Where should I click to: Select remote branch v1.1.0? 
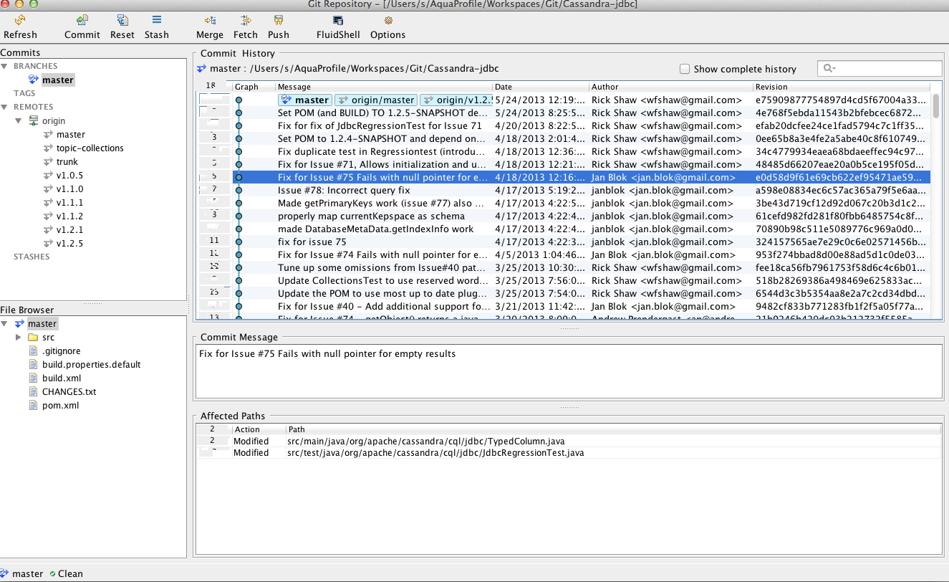pyautogui.click(x=70, y=189)
